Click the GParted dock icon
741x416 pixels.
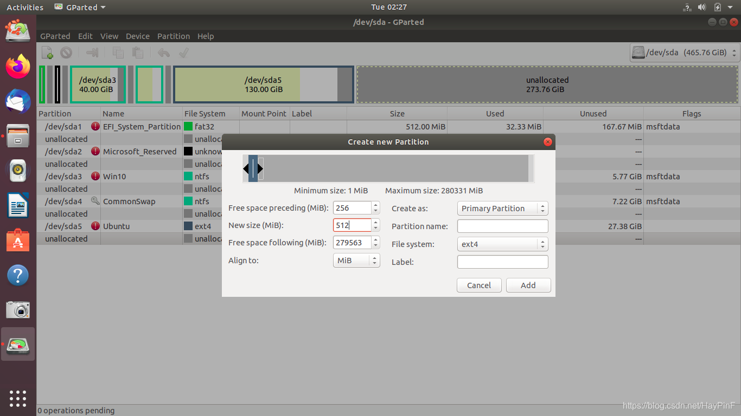[x=18, y=344]
